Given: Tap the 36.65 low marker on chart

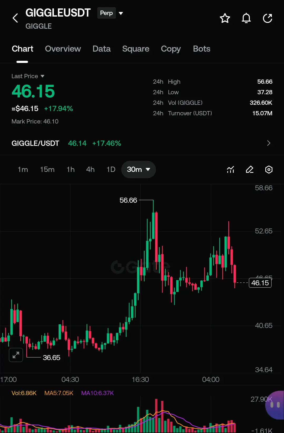Looking at the screenshot, I should click(x=52, y=357).
